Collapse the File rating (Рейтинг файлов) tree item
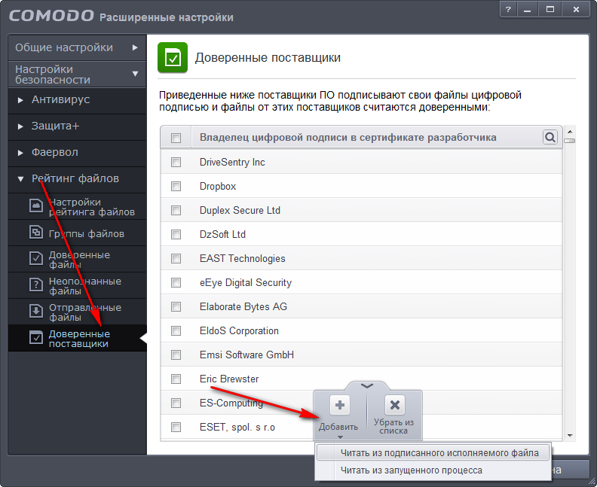The width and height of the screenshot is (597, 487). [x=20, y=178]
